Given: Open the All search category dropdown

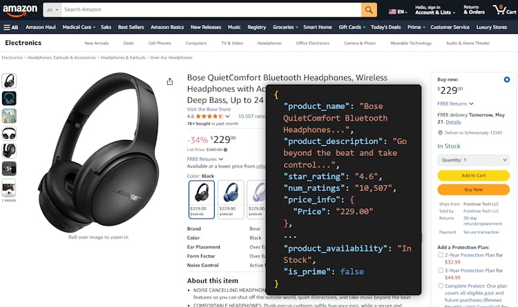Looking at the screenshot, I should (x=52, y=10).
